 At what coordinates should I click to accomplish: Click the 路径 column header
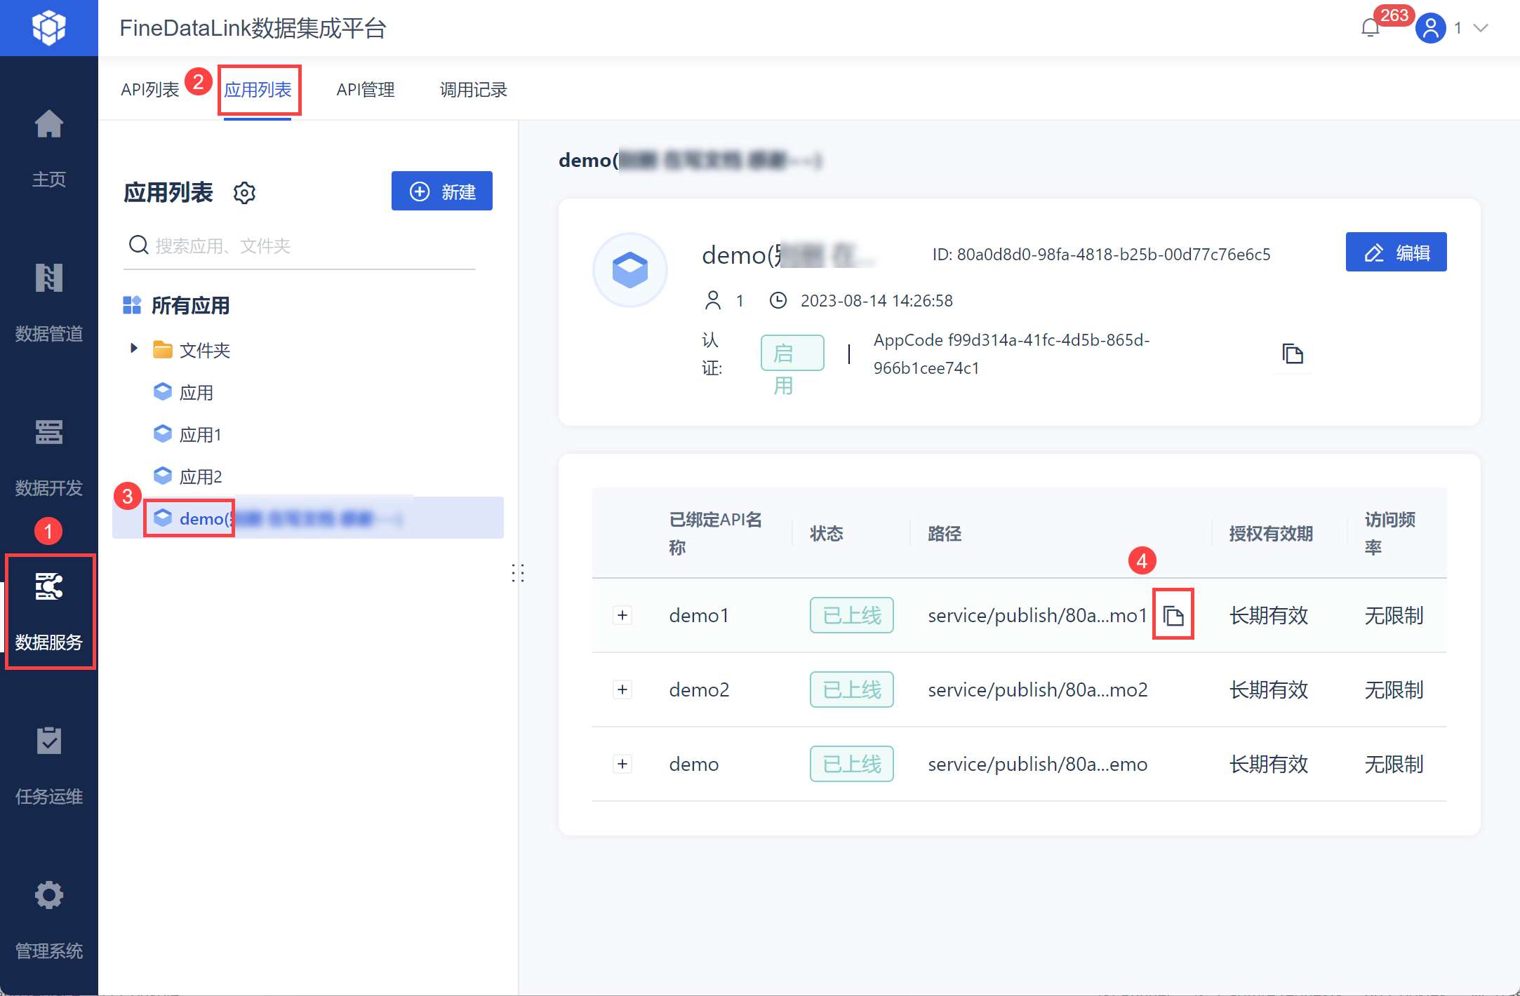tap(945, 534)
